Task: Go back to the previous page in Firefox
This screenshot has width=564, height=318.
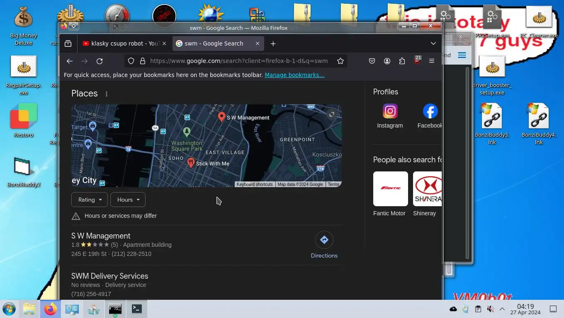Action: click(x=69, y=61)
